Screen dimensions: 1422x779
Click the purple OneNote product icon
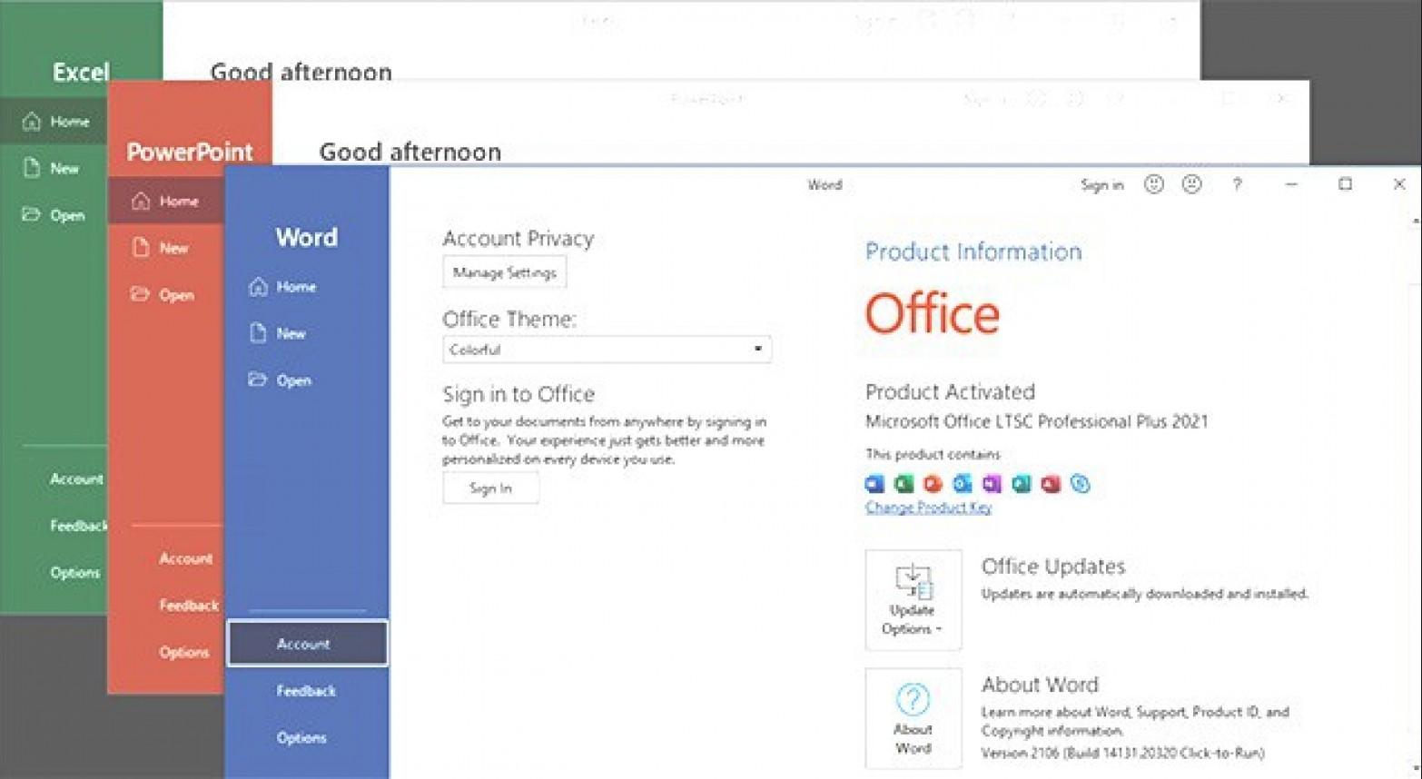[992, 484]
